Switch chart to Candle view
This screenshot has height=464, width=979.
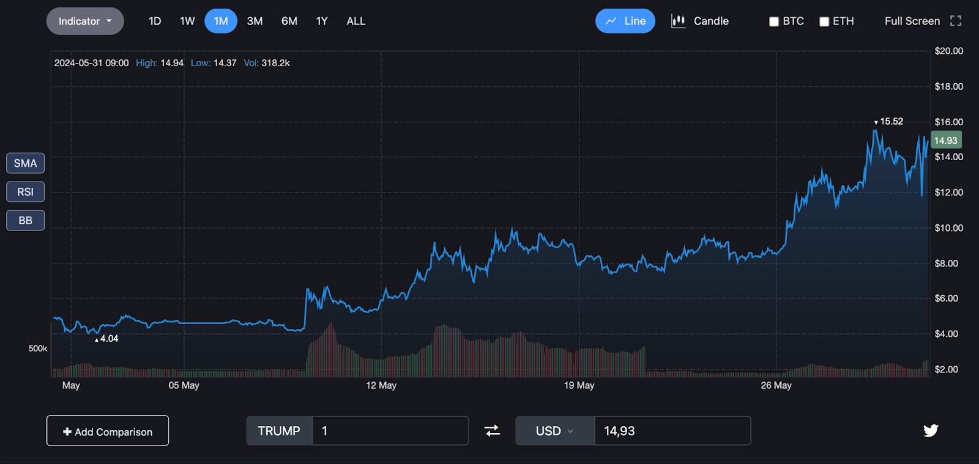point(701,21)
